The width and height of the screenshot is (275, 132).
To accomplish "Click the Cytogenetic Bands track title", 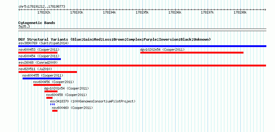I will coord(37,23).
